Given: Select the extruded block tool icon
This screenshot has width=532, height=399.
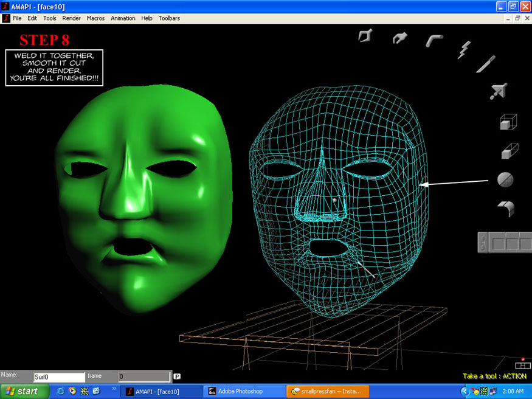Looking at the screenshot, I should (509, 151).
